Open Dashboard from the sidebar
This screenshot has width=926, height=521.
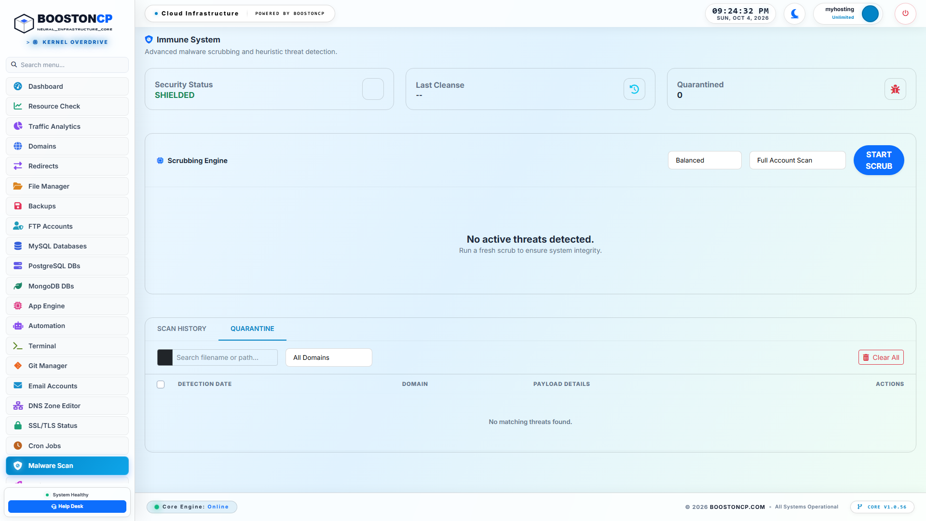(67, 86)
